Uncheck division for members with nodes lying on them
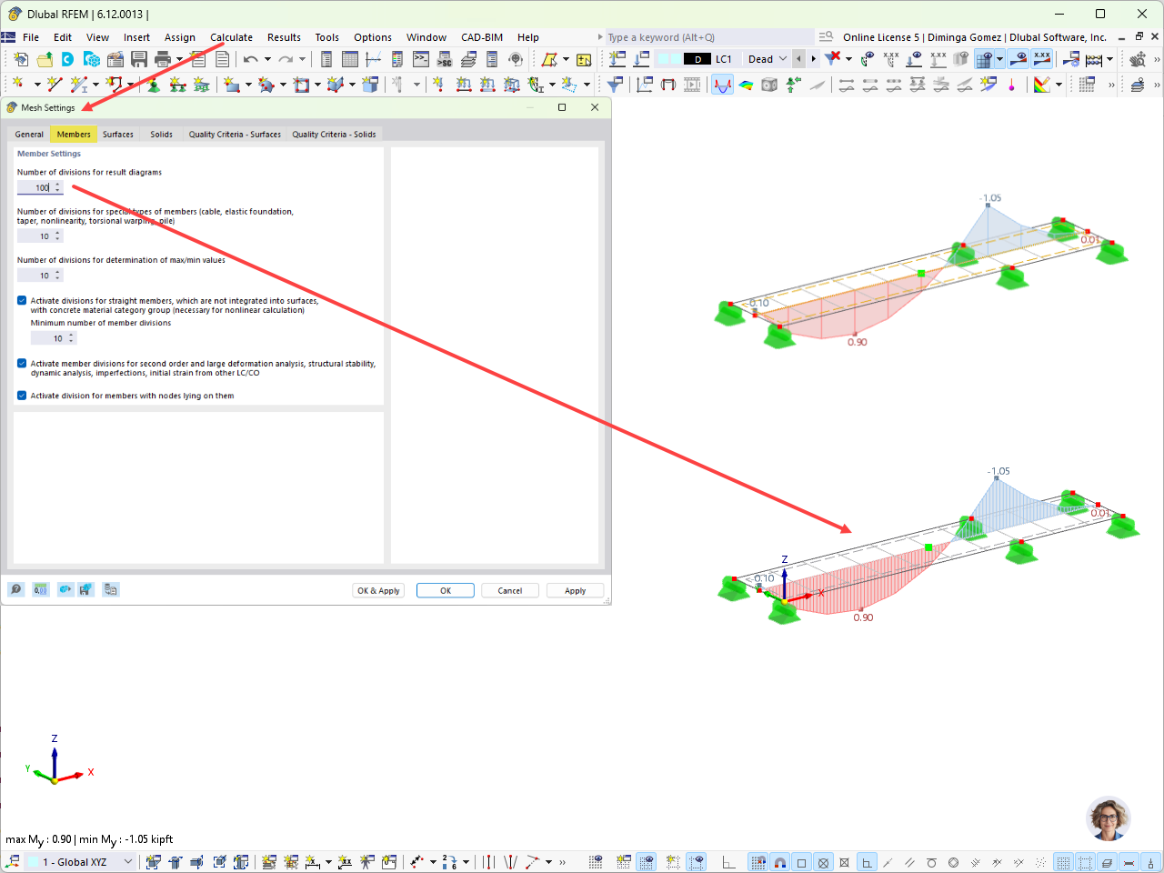This screenshot has height=873, width=1164. tap(21, 395)
